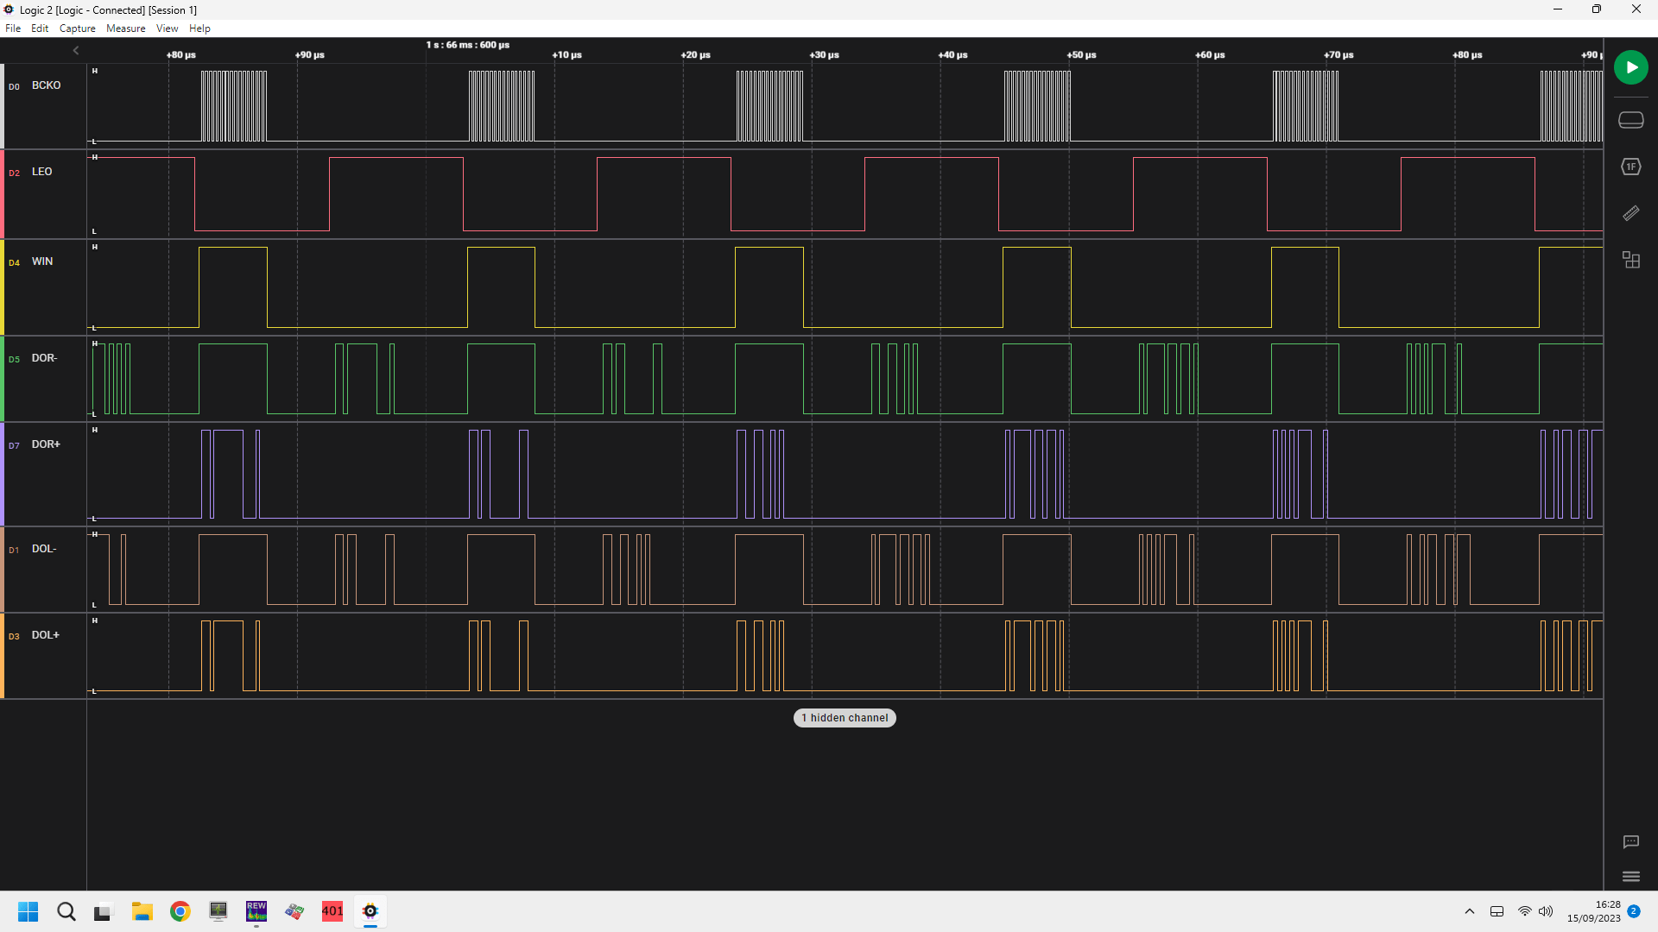Click the D5 channel number tag
Screen dimensions: 1658x932
coord(14,359)
